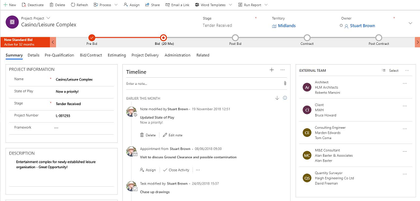Open the Administration tab
The image size is (420, 201).
177,55
